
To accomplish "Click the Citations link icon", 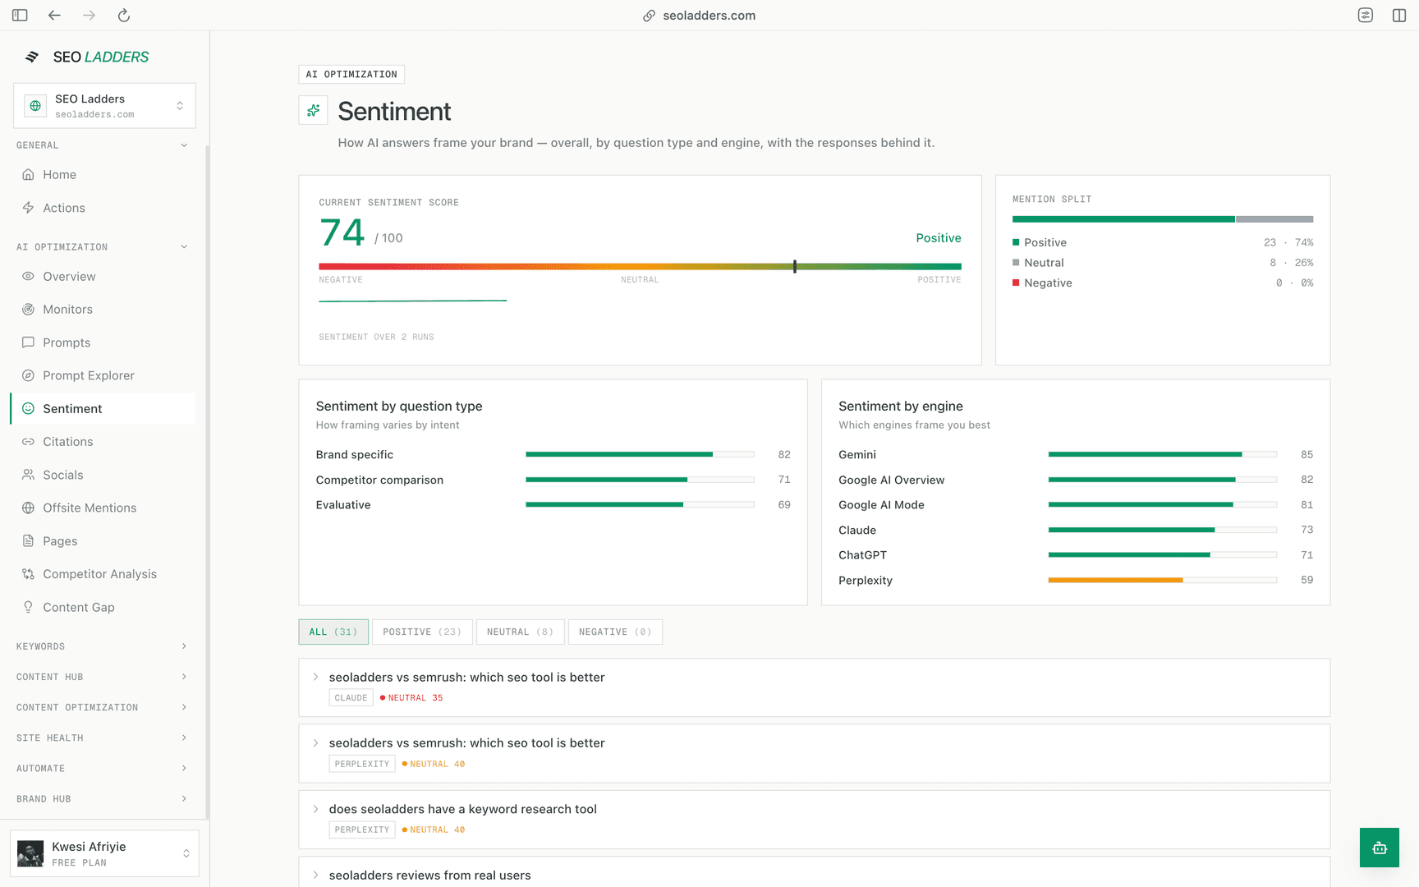I will 28,442.
